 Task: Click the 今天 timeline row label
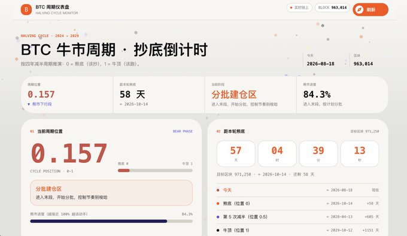click(227, 190)
